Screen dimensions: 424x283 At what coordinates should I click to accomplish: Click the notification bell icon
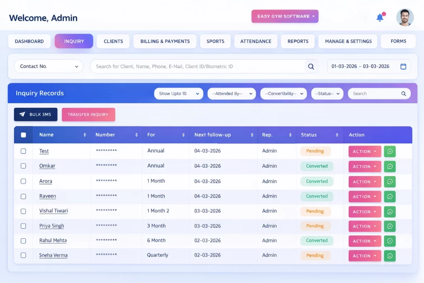coord(380,17)
